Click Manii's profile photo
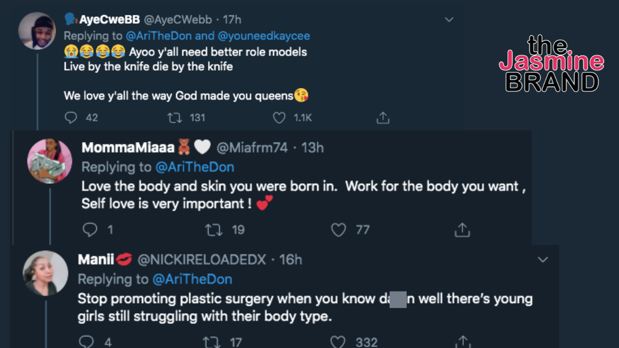This screenshot has height=348, width=619. 45,273
